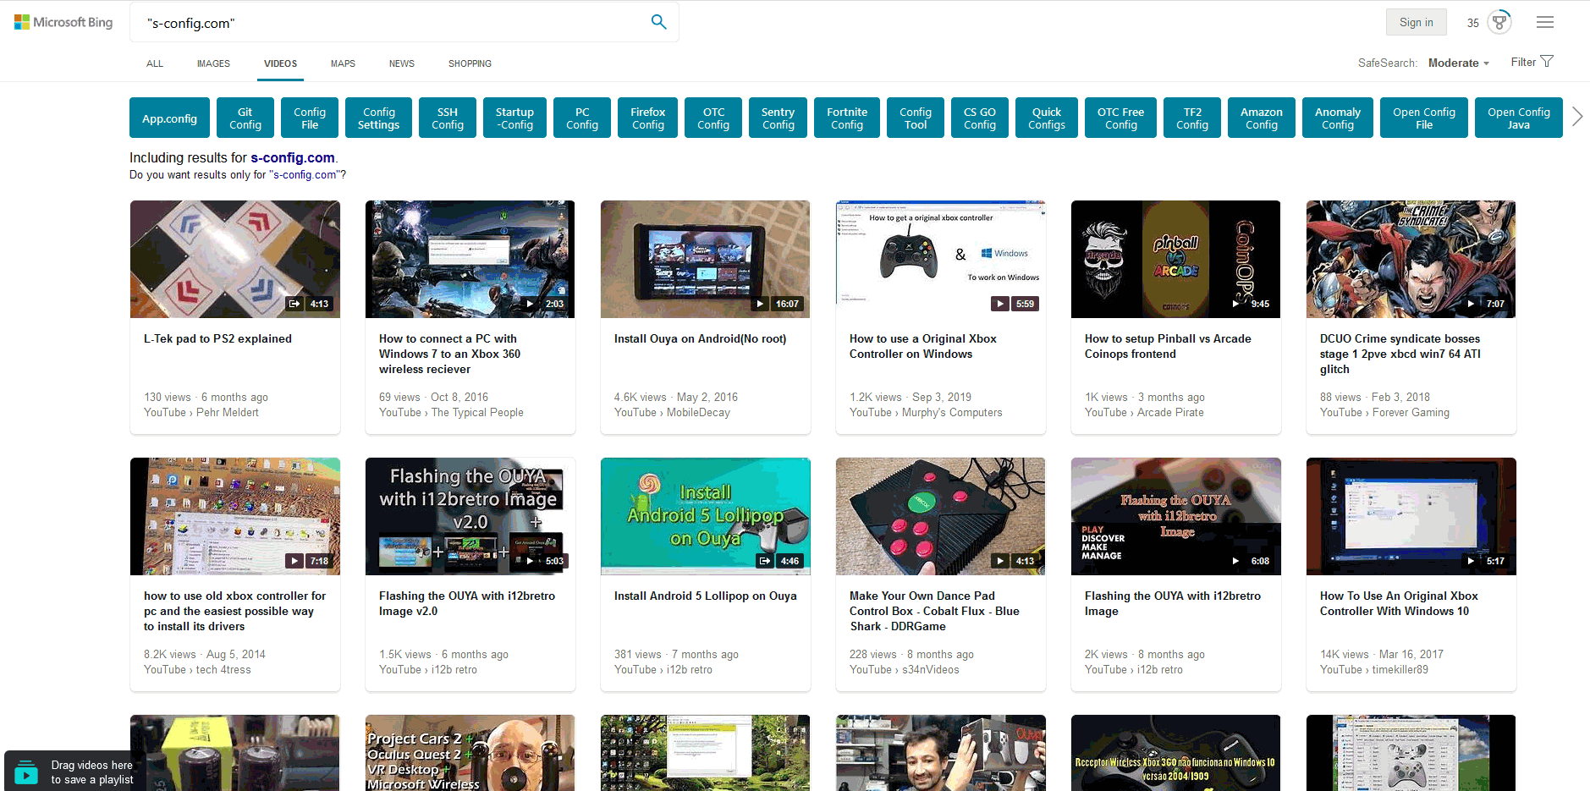
Task: Click the YouTube › s34nVideos source
Action: click(x=905, y=670)
